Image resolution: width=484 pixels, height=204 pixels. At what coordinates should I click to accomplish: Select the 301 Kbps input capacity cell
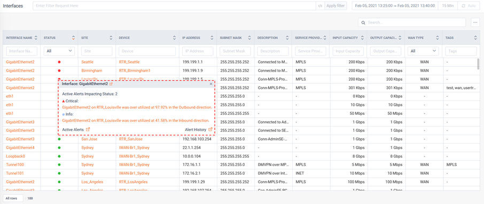click(348, 88)
